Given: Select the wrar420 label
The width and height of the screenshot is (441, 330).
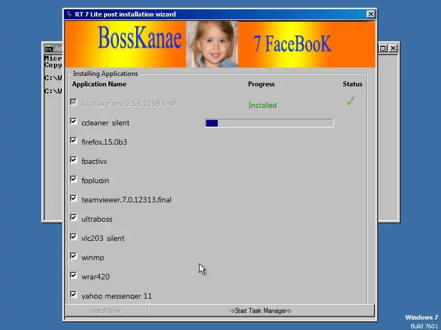Looking at the screenshot, I should point(95,277).
